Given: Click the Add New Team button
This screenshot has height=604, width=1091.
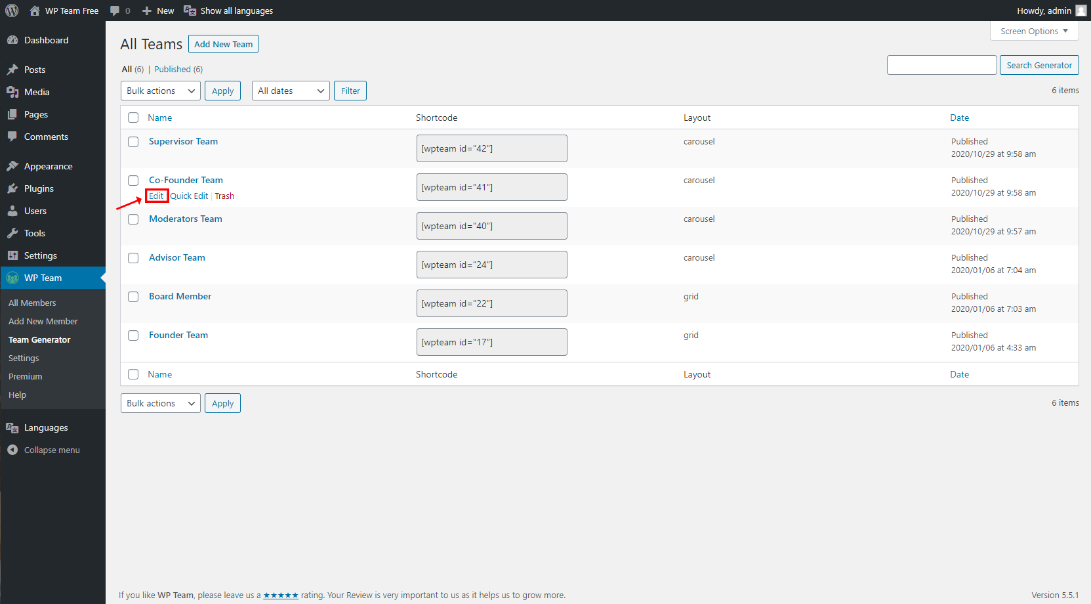Looking at the screenshot, I should pos(223,44).
